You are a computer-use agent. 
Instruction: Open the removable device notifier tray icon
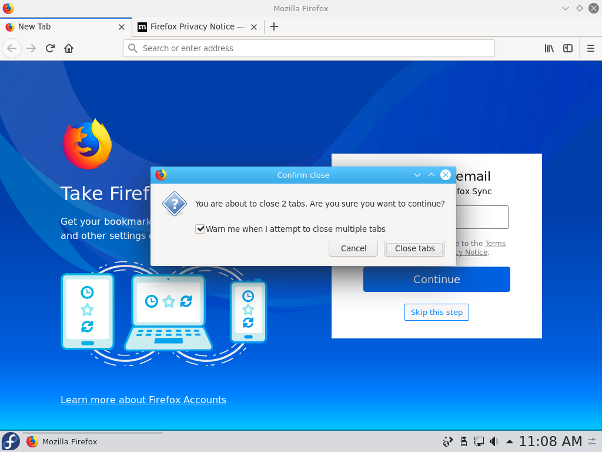tap(464, 441)
